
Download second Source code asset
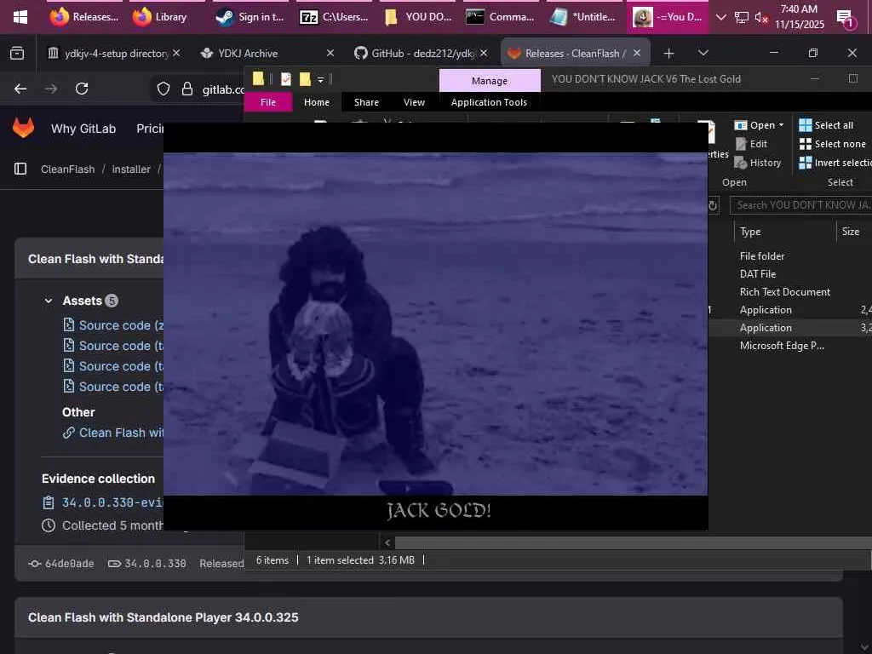(x=114, y=346)
